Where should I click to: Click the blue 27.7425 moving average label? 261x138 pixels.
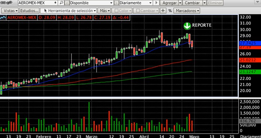[x=250, y=43]
